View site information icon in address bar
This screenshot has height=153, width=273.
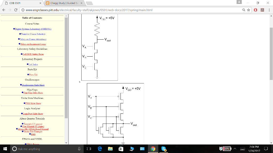click(23, 10)
